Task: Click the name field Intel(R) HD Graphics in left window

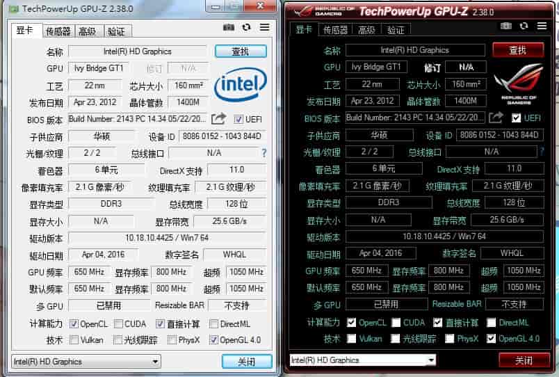Action: click(138, 51)
